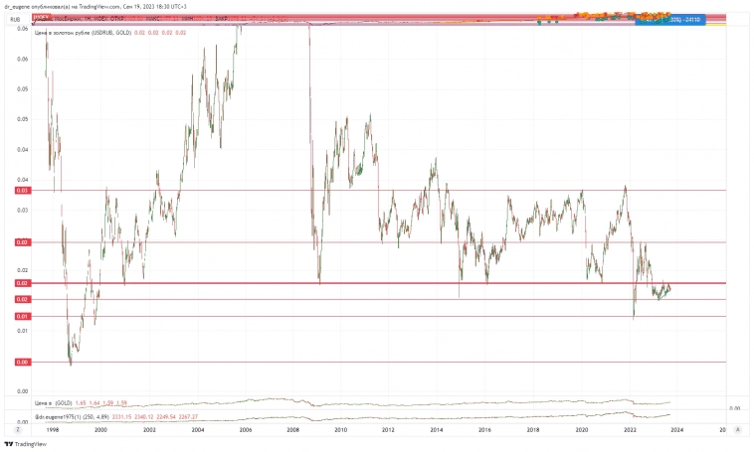Click the 1.65 value in the GOLD legend
This screenshot has width=754, height=452.
coord(81,403)
